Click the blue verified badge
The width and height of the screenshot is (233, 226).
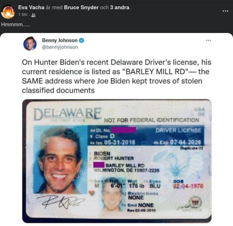(82, 41)
